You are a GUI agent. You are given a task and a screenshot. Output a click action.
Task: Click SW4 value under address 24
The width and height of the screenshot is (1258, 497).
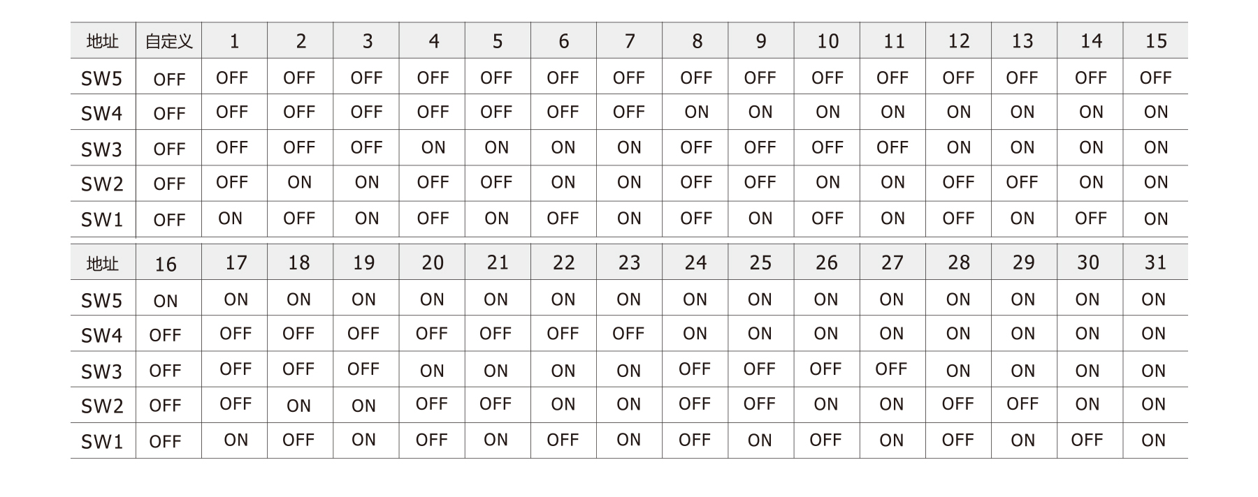(695, 334)
